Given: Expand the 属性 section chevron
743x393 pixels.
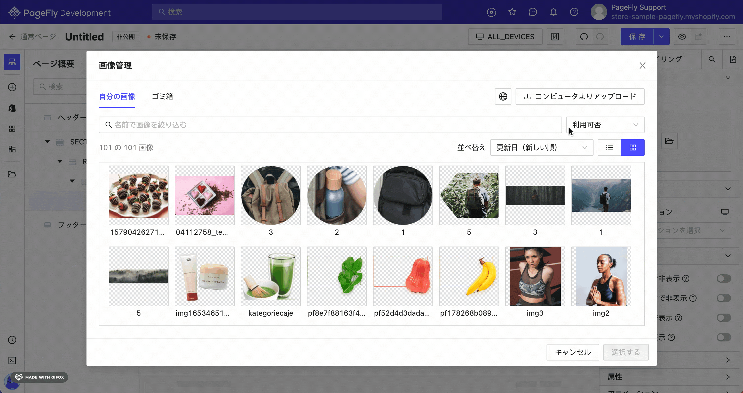Looking at the screenshot, I should tap(728, 377).
